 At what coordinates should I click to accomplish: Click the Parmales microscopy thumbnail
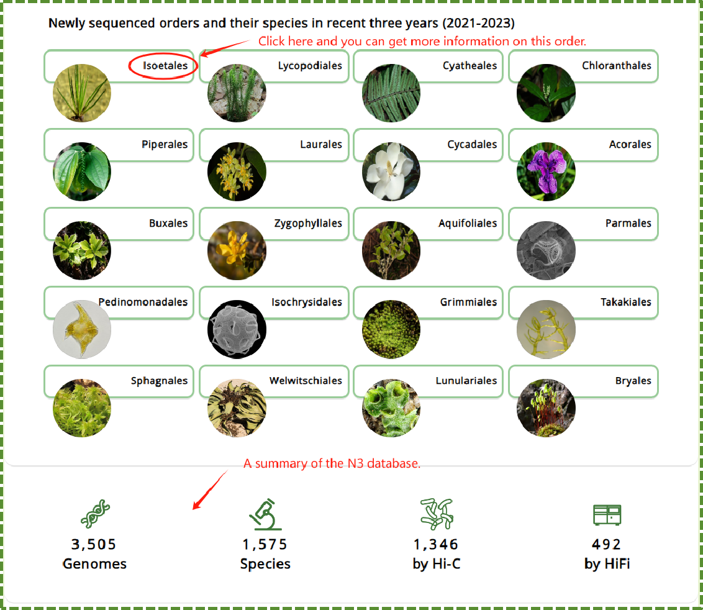click(x=546, y=250)
